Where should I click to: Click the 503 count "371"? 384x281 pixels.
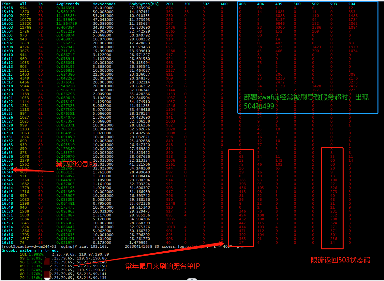point(333,231)
